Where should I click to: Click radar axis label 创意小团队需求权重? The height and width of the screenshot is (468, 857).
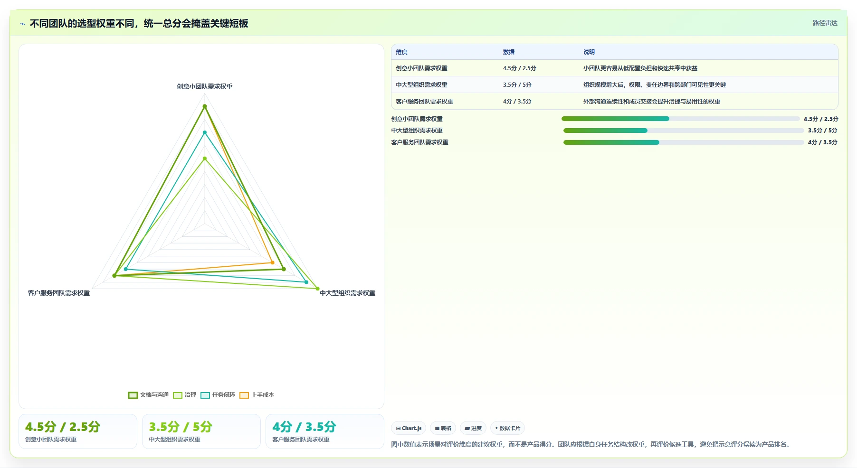(x=205, y=87)
